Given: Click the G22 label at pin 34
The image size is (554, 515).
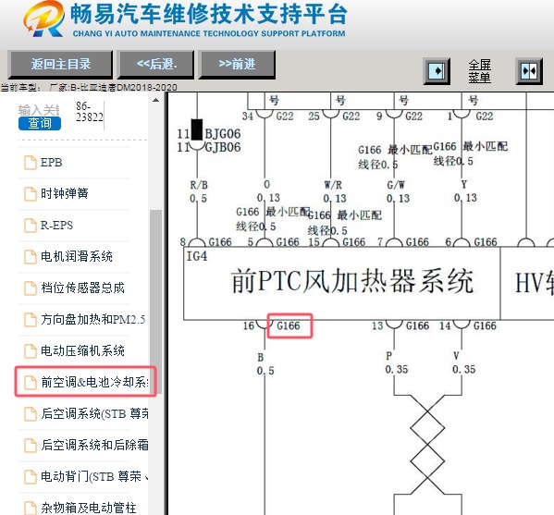Looking at the screenshot, I should (285, 116).
